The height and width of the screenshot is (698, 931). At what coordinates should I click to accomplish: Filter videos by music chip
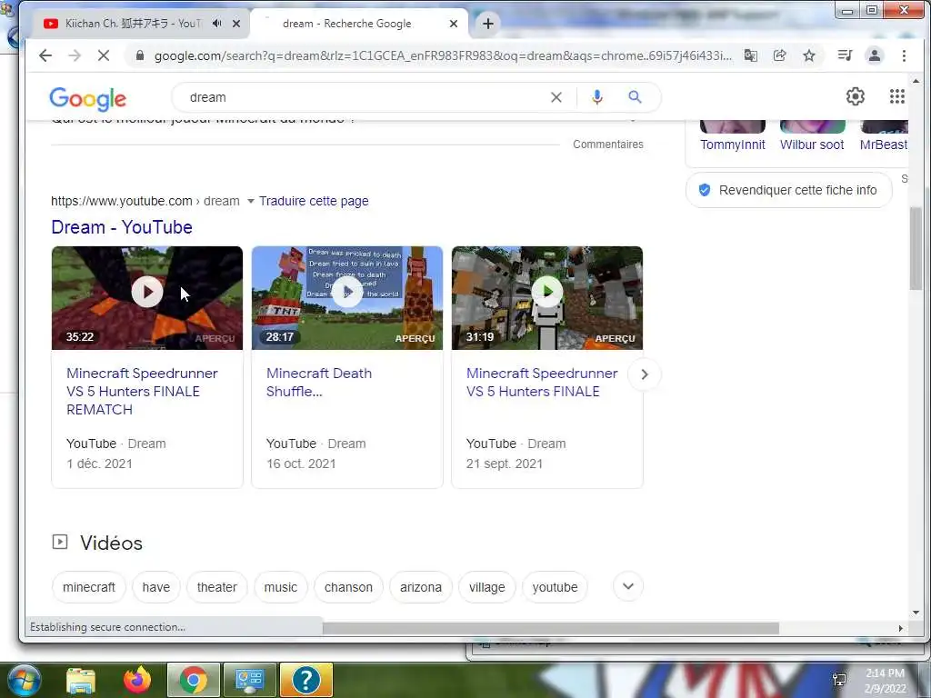click(280, 587)
